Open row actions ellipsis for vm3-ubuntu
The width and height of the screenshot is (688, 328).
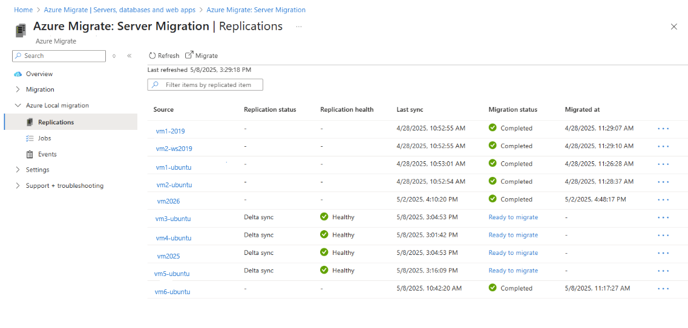coord(663,217)
